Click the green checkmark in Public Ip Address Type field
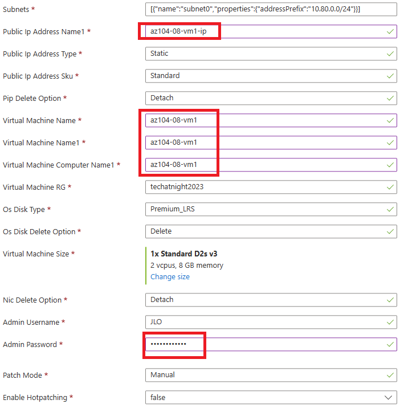The height and width of the screenshot is (408, 400). [390, 54]
